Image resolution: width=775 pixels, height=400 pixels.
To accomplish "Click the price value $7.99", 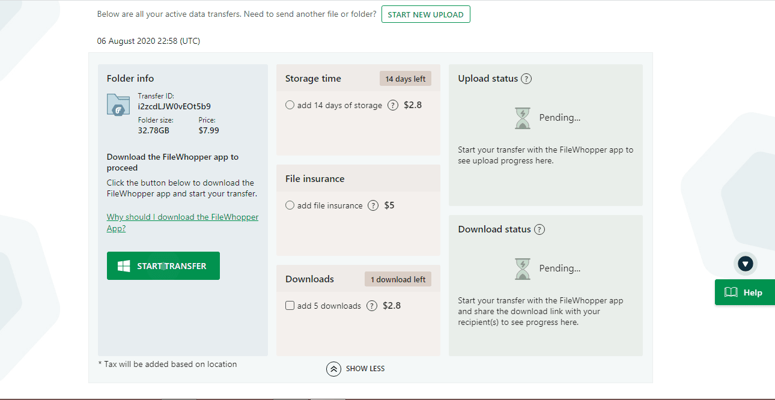I will [x=208, y=130].
